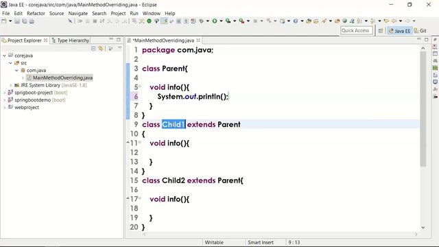Open the Edit menu
The width and height of the screenshot is (439, 247).
[x=19, y=13]
